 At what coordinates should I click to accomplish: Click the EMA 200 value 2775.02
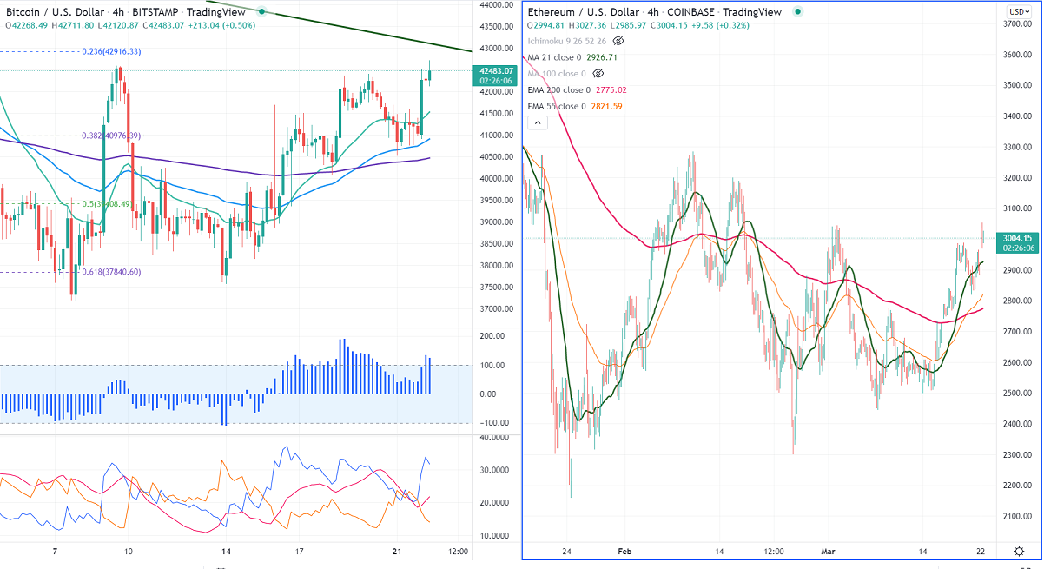pyautogui.click(x=611, y=90)
